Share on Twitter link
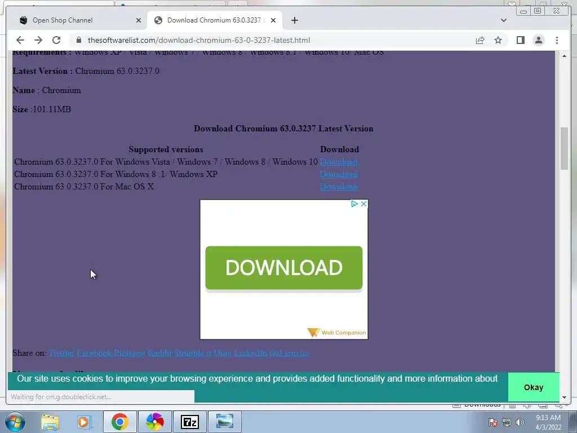 click(61, 353)
